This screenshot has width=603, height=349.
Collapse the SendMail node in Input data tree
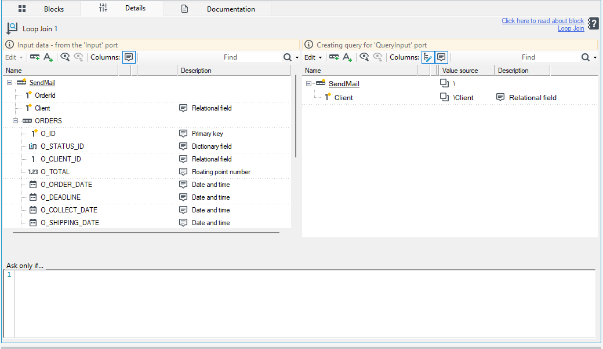pyautogui.click(x=9, y=83)
